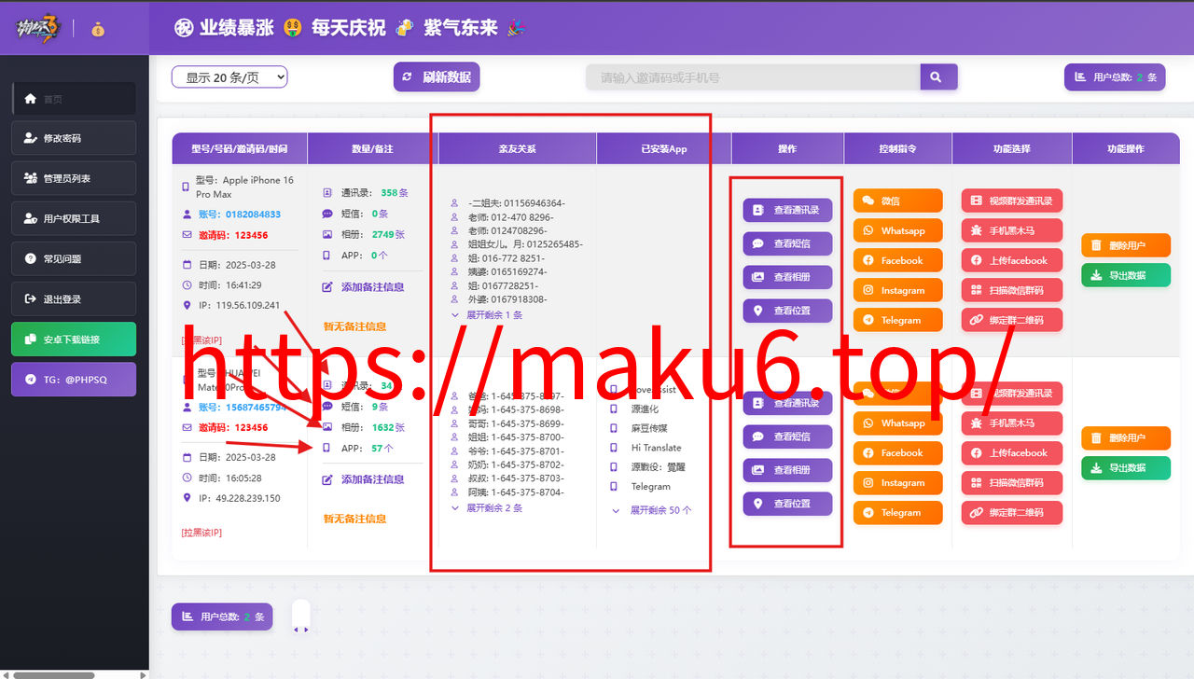Click 导出数据 for the HUAWEI user
This screenshot has height=679, width=1194.
pos(1126,468)
